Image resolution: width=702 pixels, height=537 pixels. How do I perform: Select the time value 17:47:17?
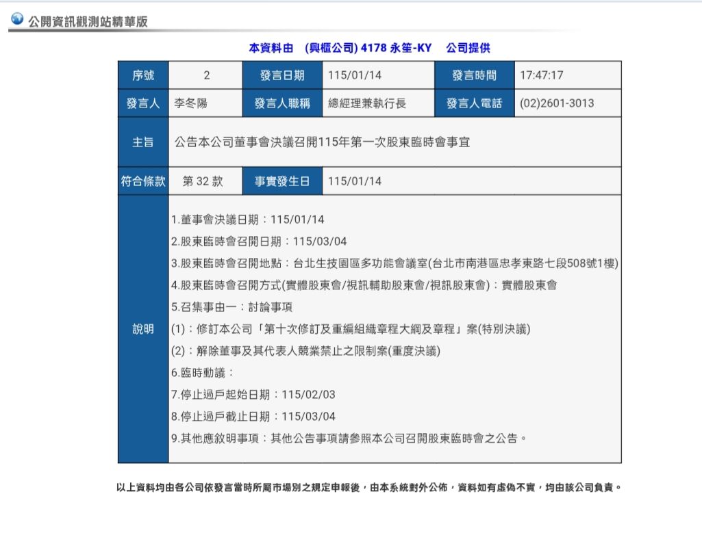coord(541,75)
